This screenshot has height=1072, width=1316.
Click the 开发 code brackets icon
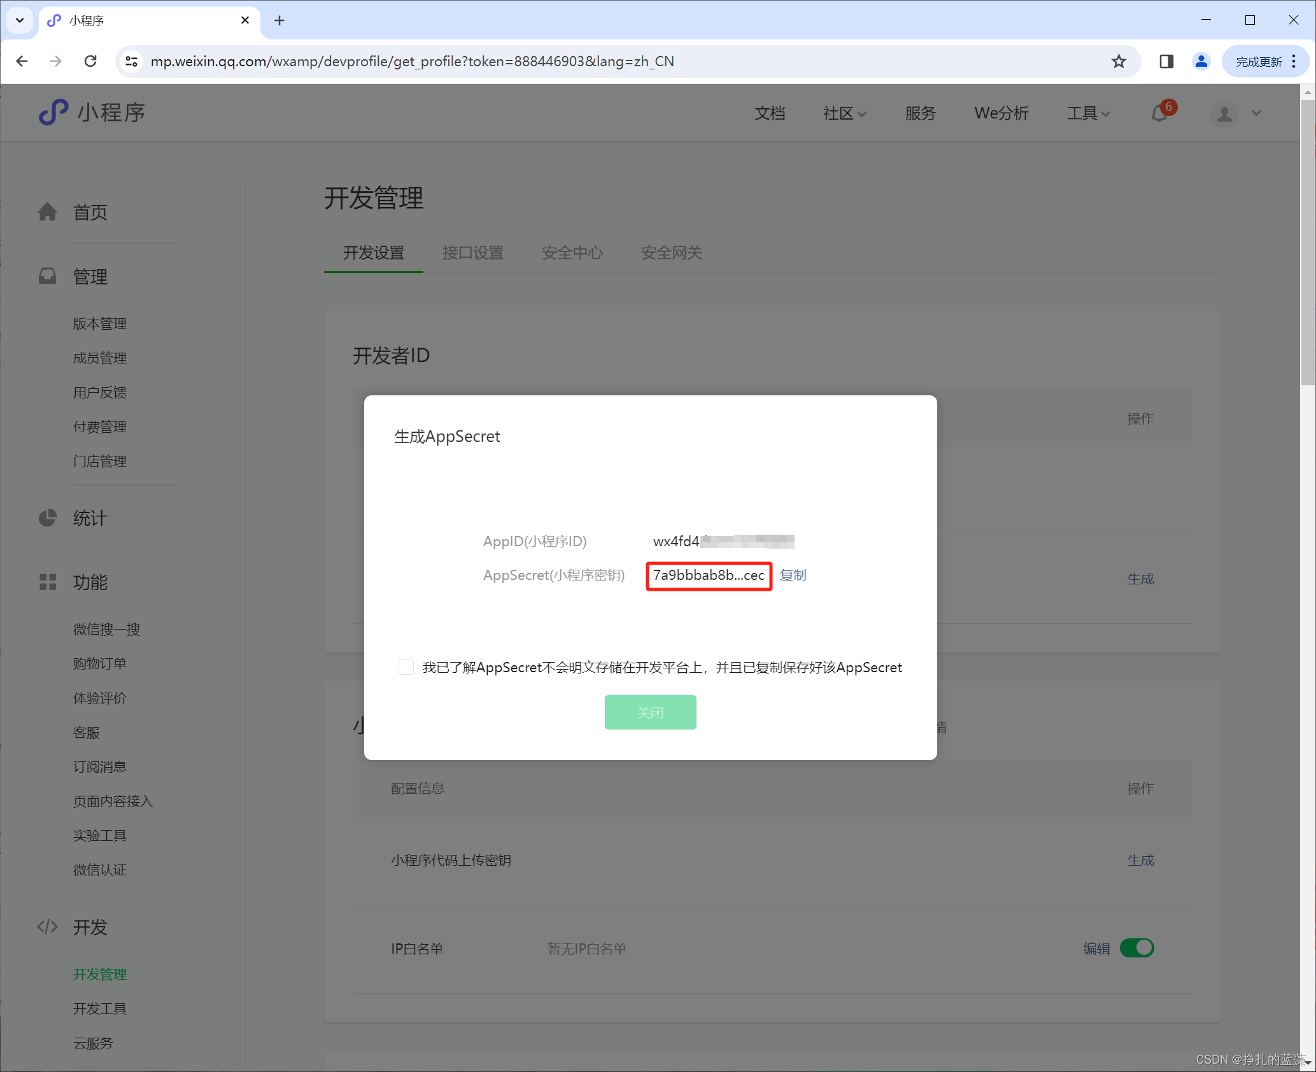[48, 927]
